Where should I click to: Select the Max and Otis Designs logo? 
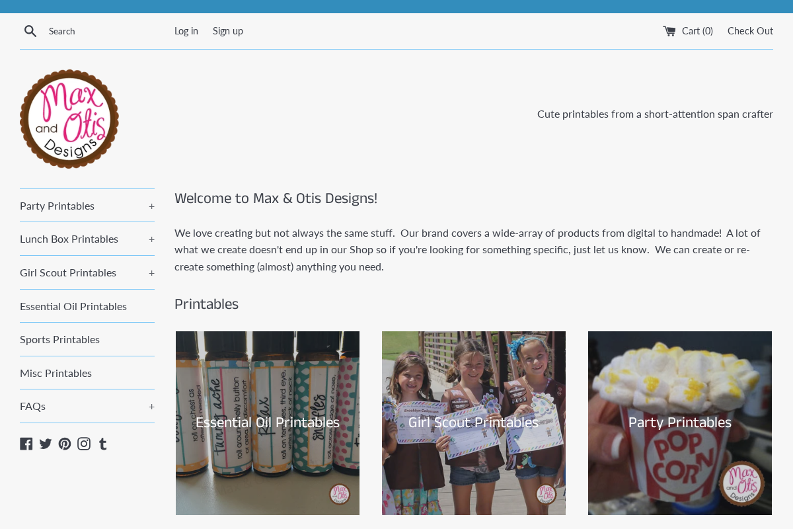[x=69, y=118]
